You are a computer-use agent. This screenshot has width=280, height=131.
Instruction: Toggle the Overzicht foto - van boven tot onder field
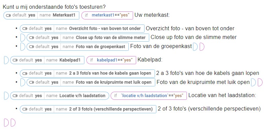pos(82,29)
